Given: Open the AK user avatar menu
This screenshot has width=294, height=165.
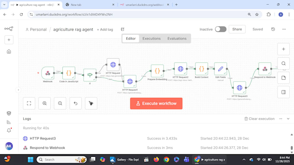Looking at the screenshot, I should click(x=9, y=146).
